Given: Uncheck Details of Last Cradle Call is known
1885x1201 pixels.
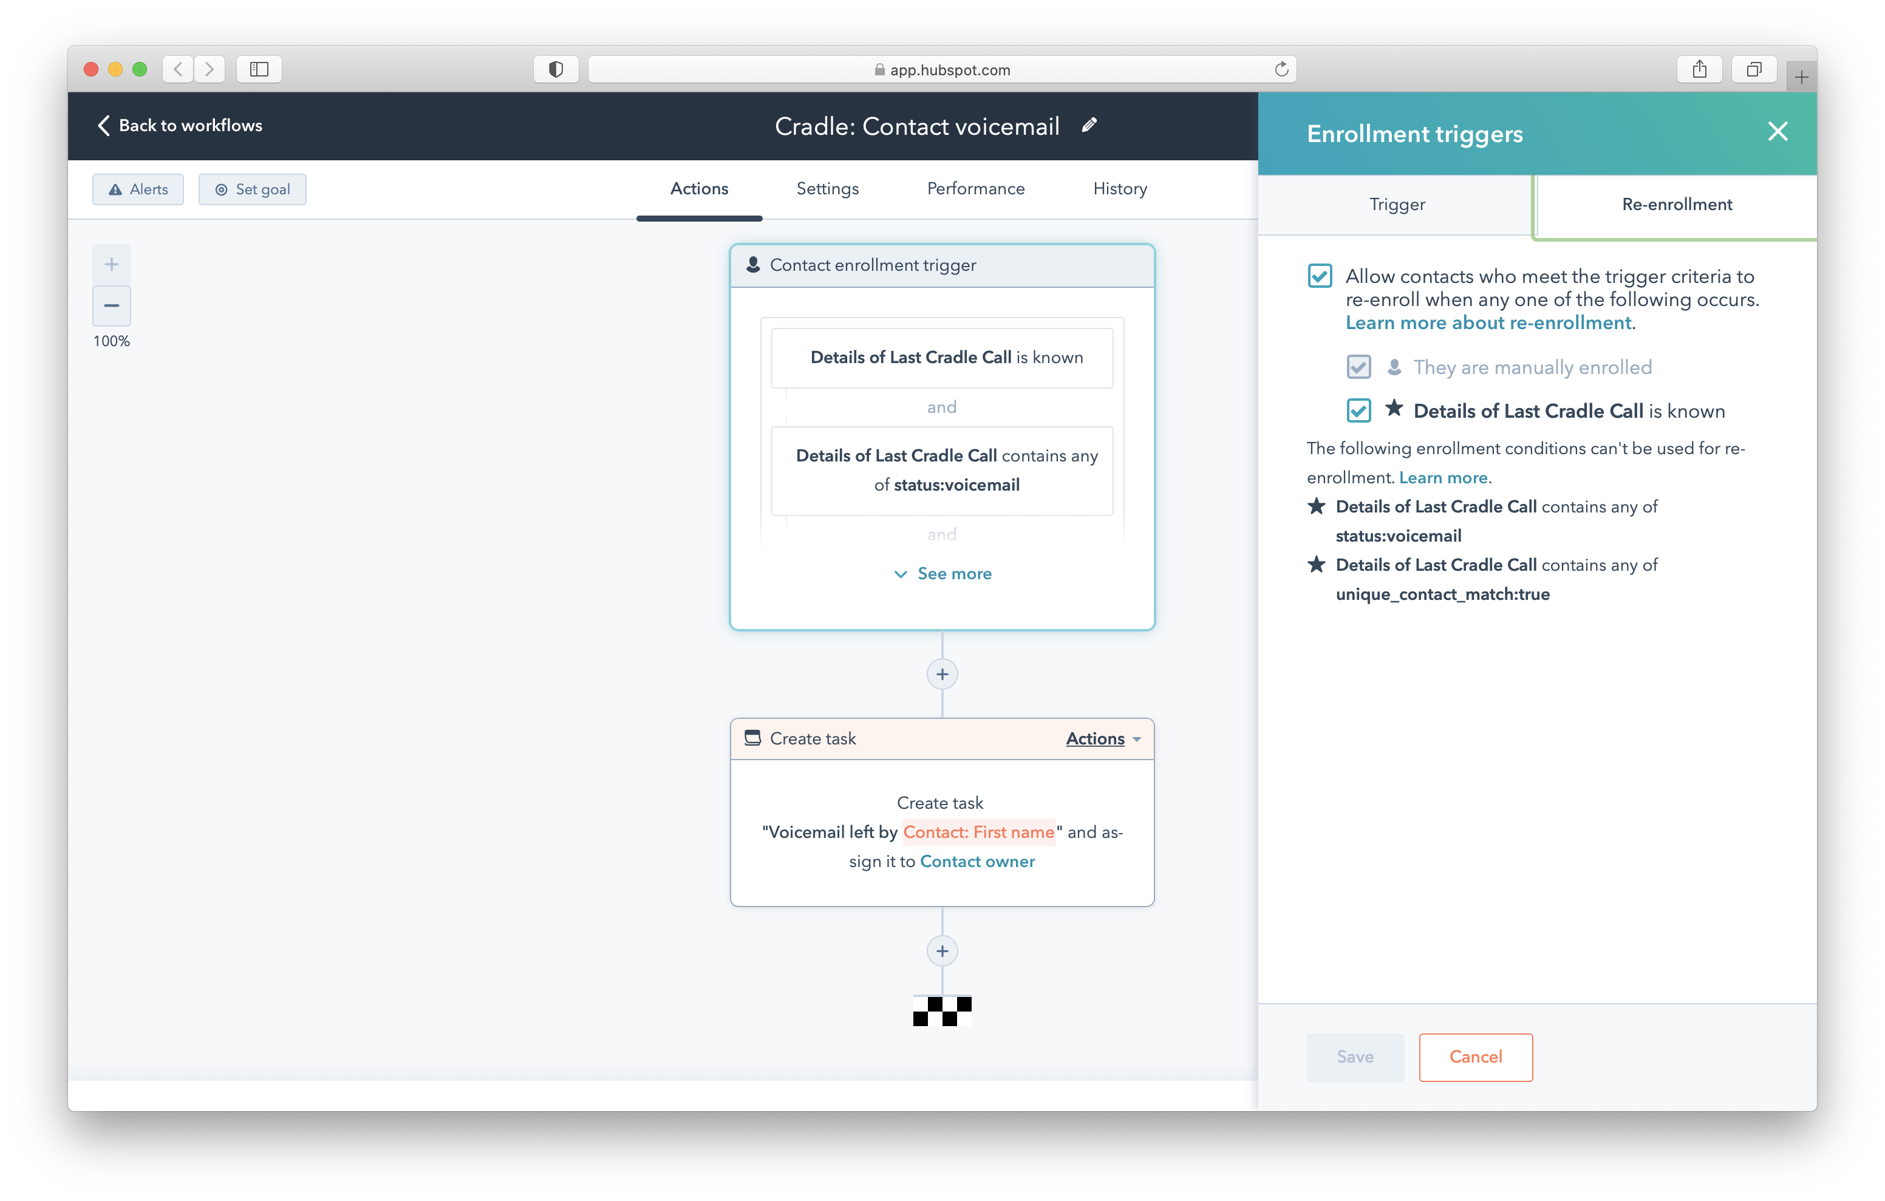Looking at the screenshot, I should [x=1358, y=411].
